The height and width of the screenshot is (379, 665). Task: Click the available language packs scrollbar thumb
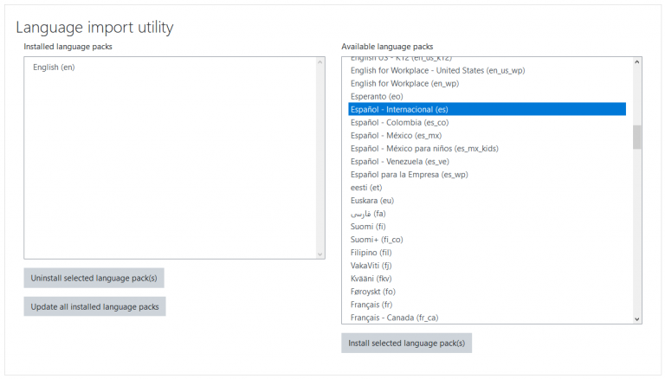(637, 137)
